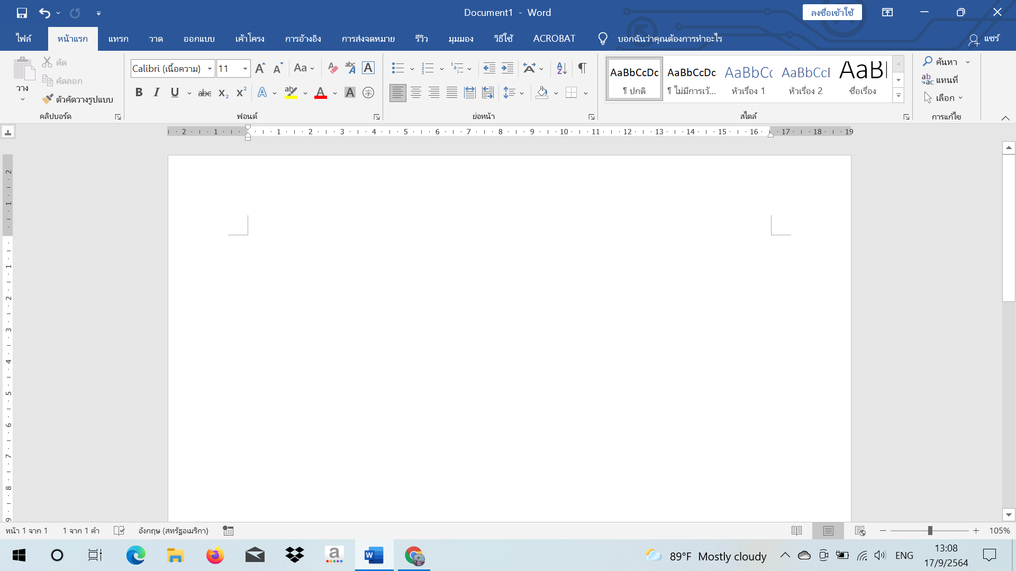The height and width of the screenshot is (571, 1016).
Task: Click the แทนที่ replace button
Action: pyautogui.click(x=940, y=80)
